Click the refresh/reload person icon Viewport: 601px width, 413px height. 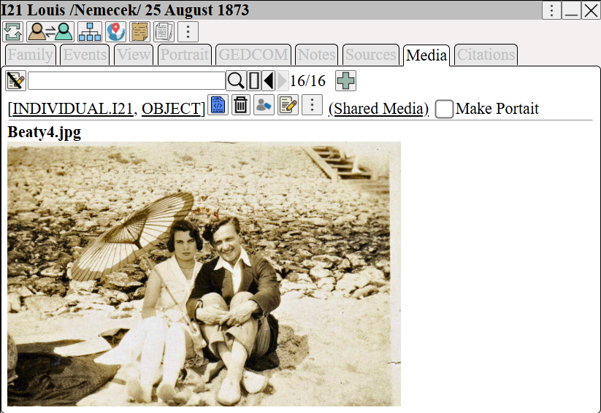point(12,31)
